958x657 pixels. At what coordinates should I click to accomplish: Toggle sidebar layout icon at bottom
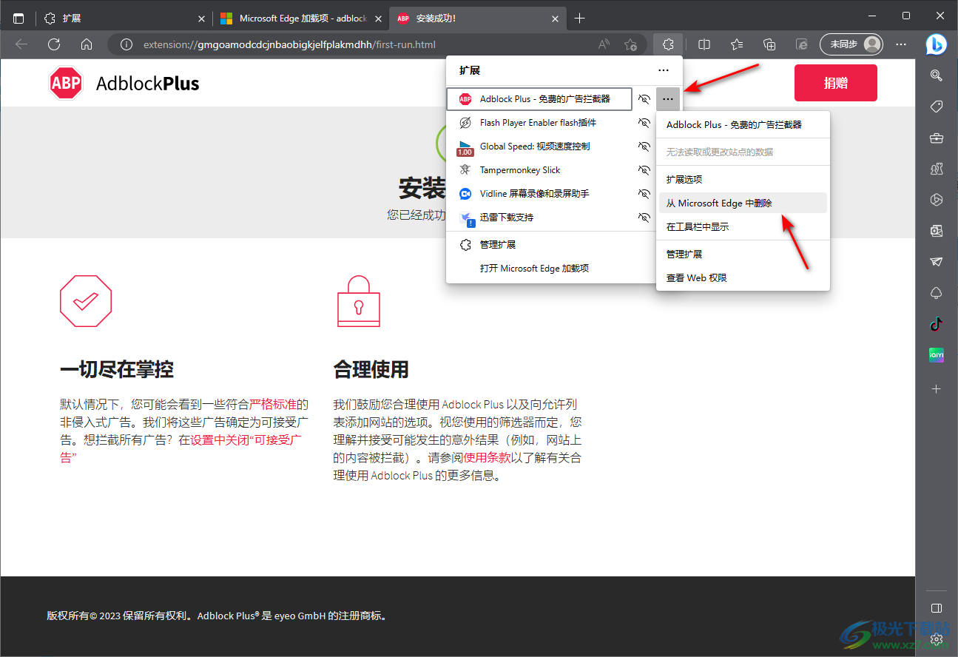[x=937, y=608]
